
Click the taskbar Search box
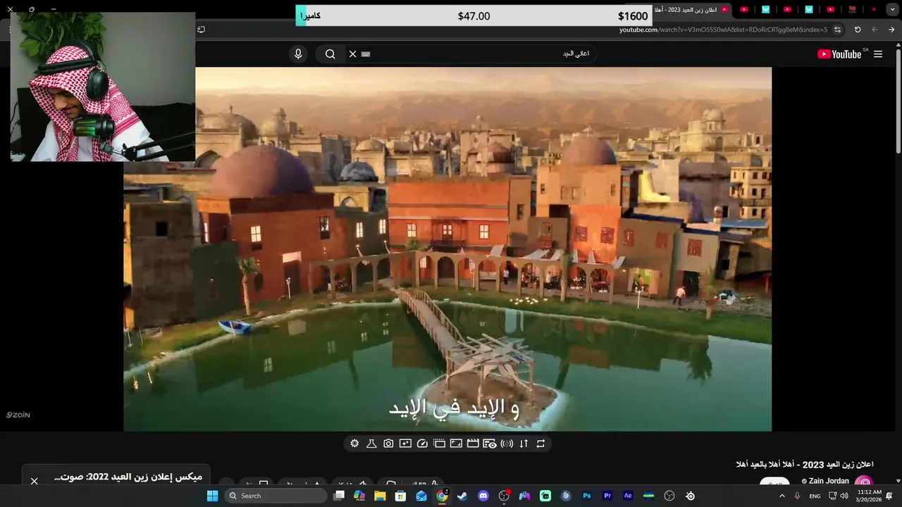276,496
